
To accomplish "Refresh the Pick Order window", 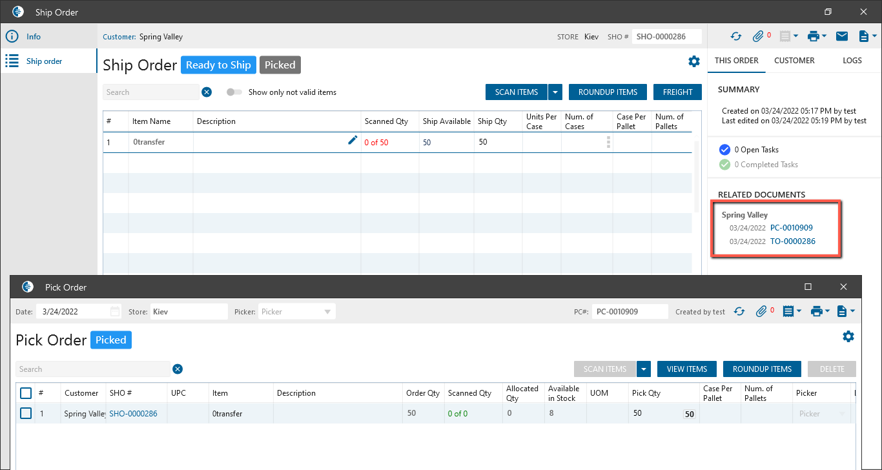I will coord(739,312).
